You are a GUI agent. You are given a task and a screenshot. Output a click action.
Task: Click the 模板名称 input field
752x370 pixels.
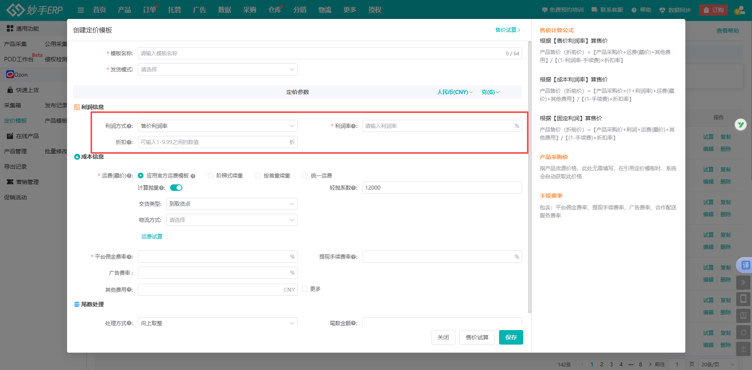tap(319, 53)
